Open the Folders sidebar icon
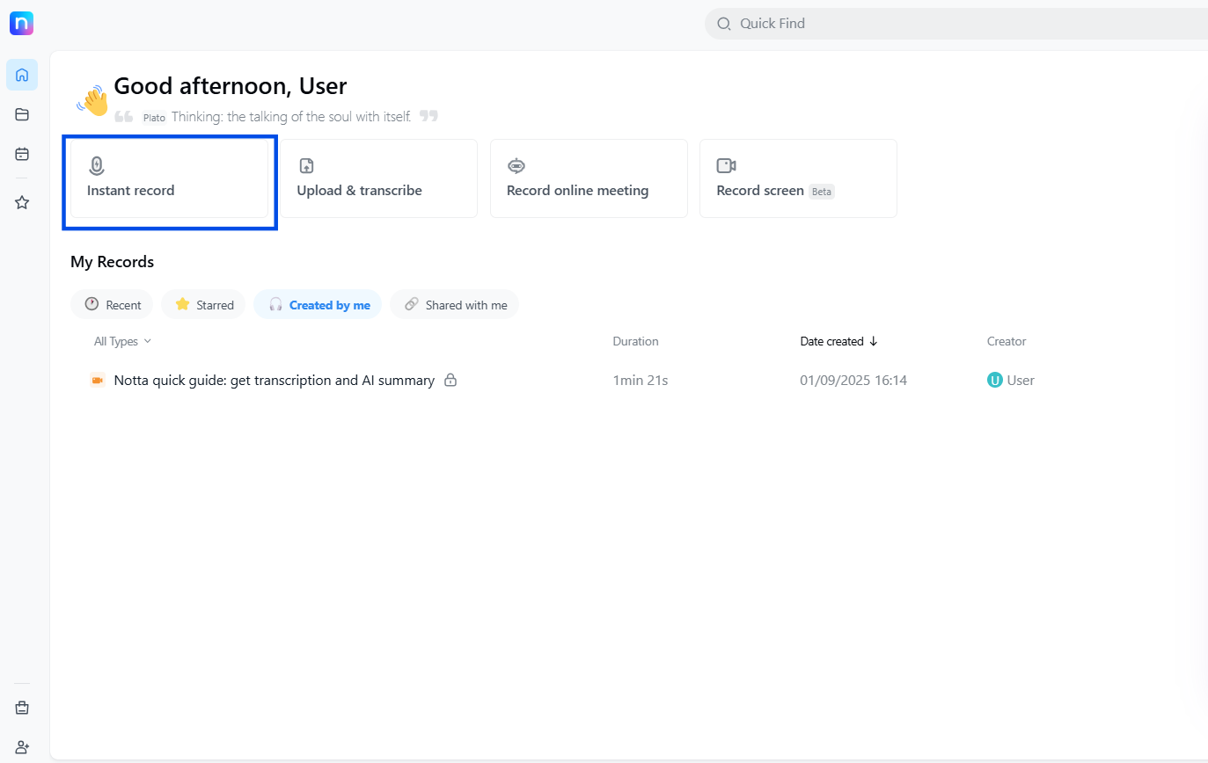Viewport: 1208px width, 763px height. pyautogui.click(x=22, y=114)
